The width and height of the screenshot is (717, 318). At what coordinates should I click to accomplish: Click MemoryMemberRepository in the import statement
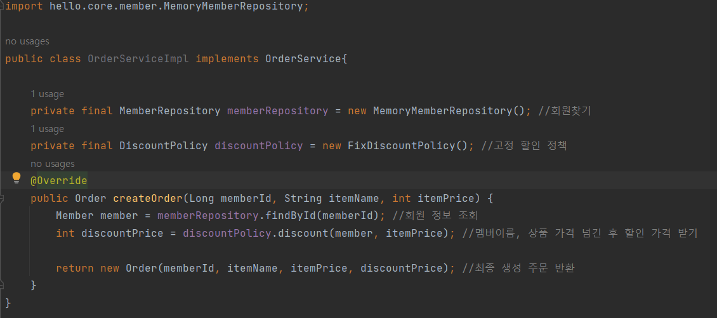(x=233, y=6)
